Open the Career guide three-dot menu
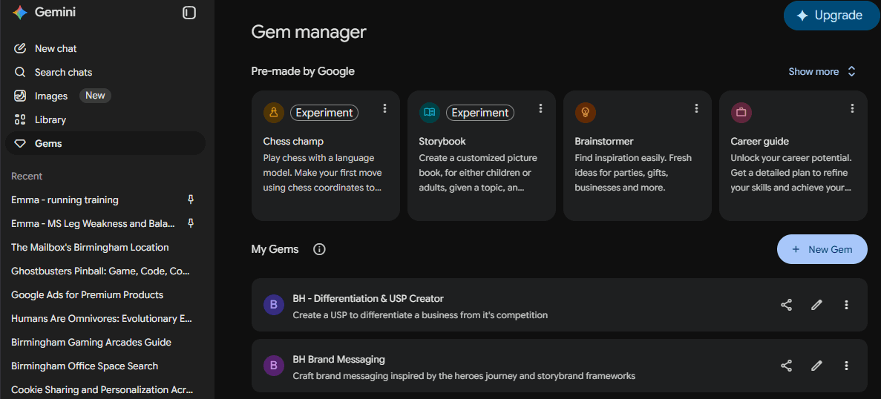This screenshot has height=399, width=881. click(852, 108)
